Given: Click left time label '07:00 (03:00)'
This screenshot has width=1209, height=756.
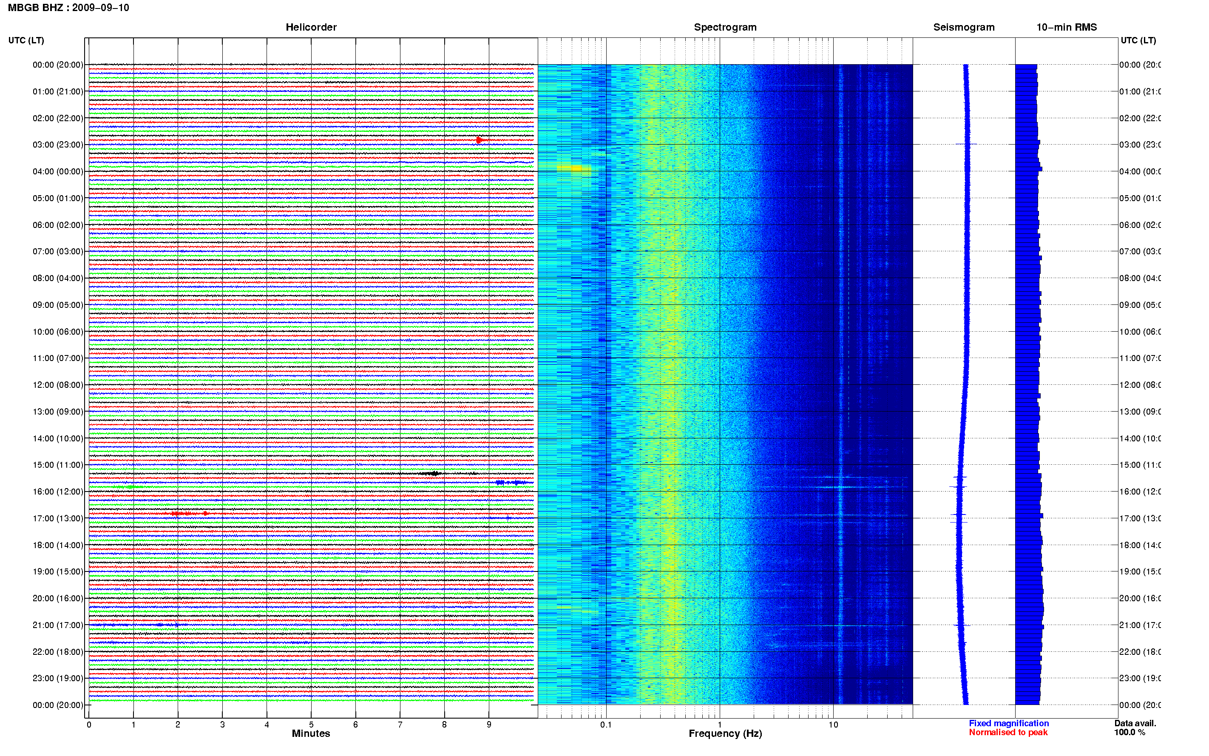Looking at the screenshot, I should [58, 251].
